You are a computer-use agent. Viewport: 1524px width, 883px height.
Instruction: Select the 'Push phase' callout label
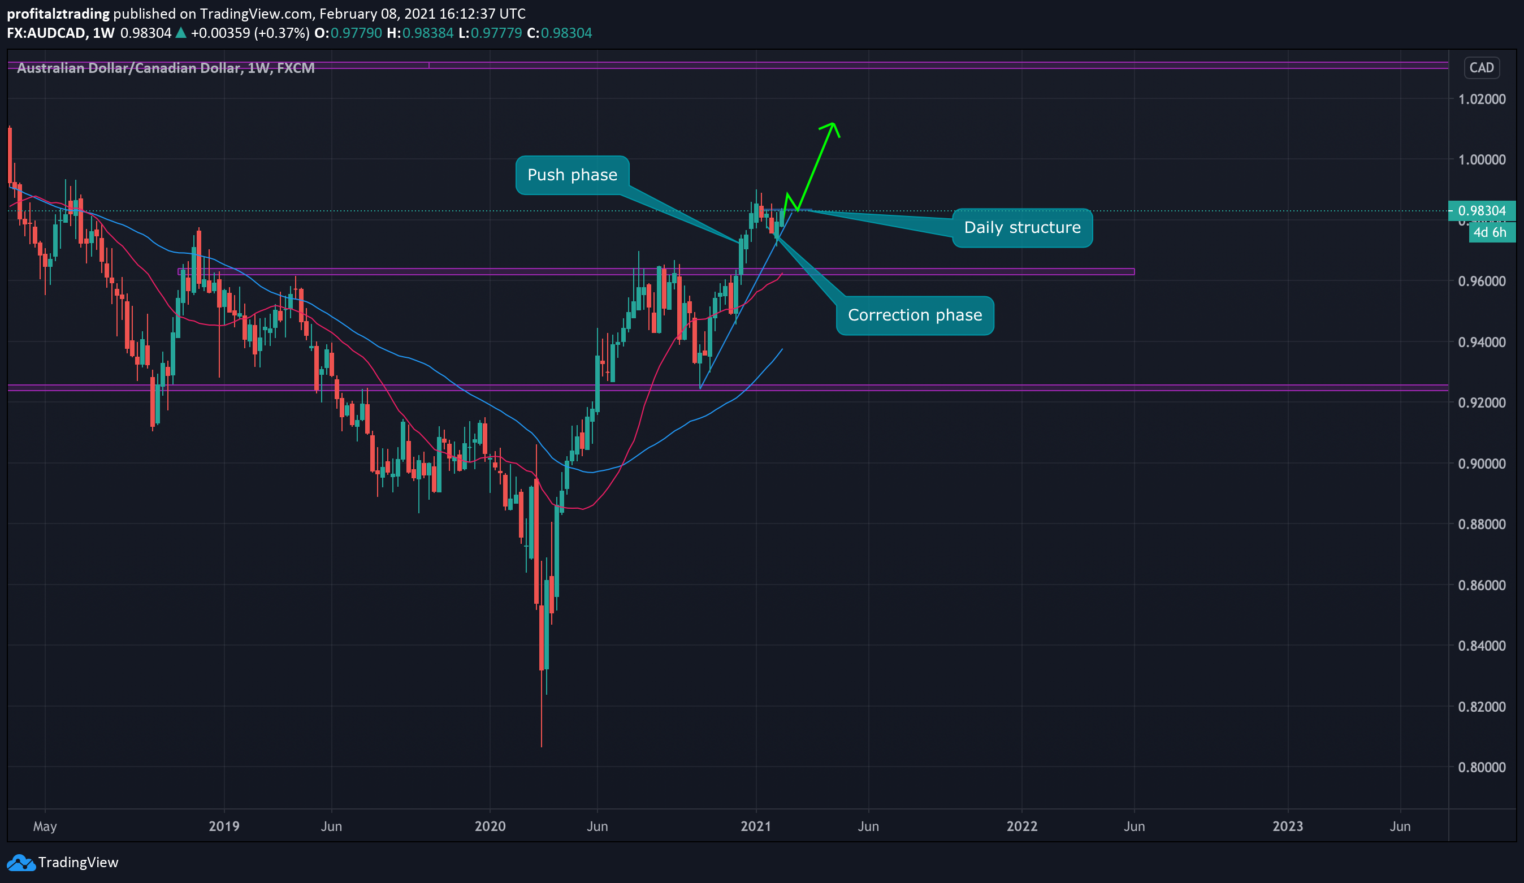tap(572, 175)
